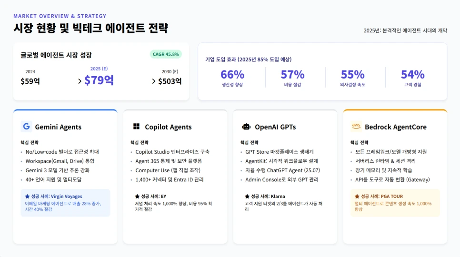This screenshot has height=257, width=460.
Task: Click the star icon next to EY success case
Action: point(137,197)
